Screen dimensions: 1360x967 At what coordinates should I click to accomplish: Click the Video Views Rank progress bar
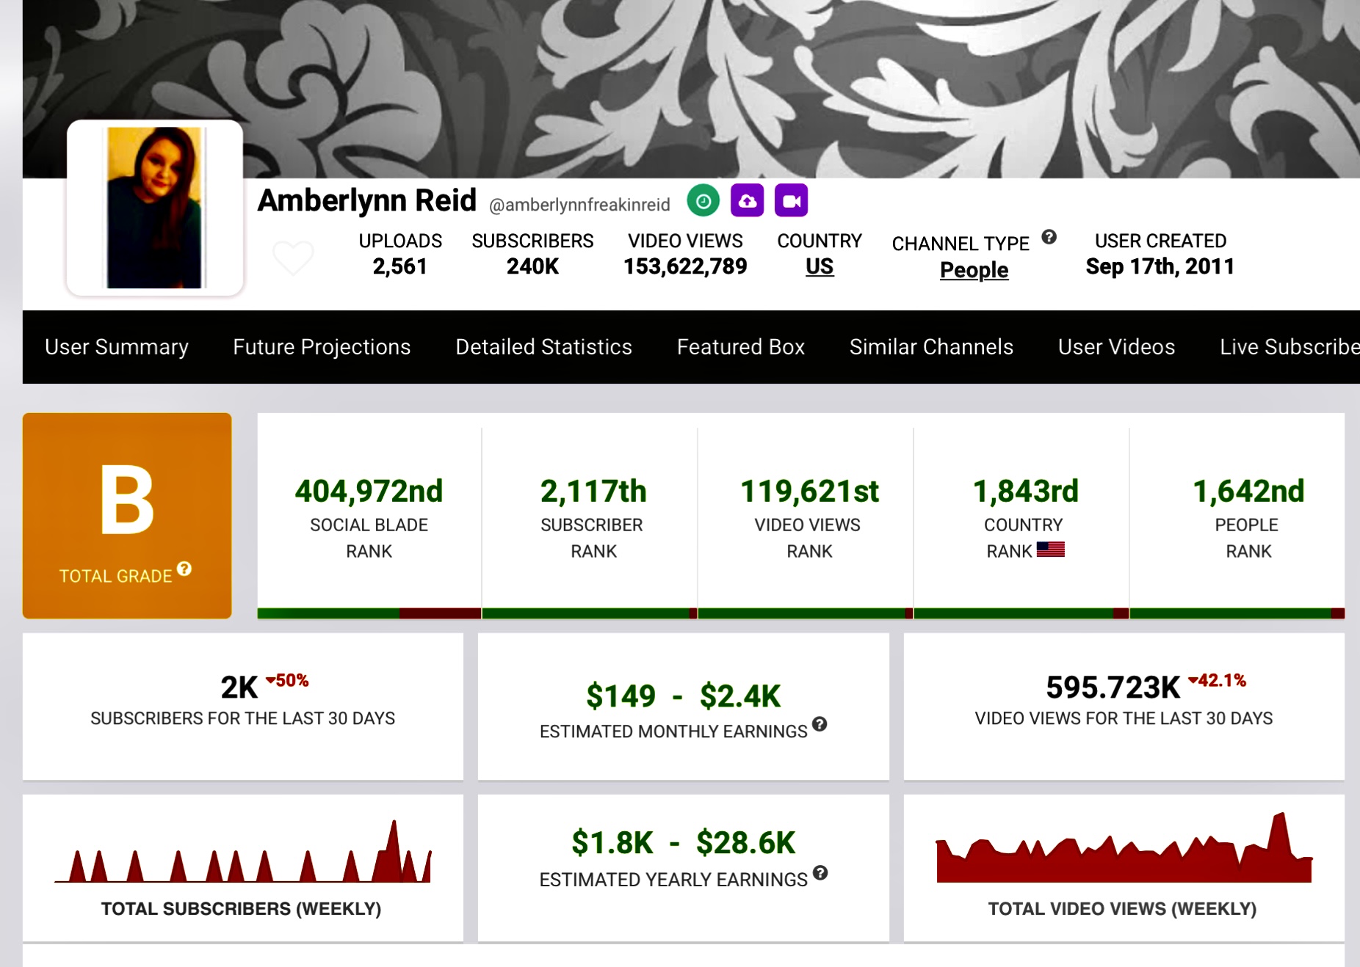pos(806,613)
